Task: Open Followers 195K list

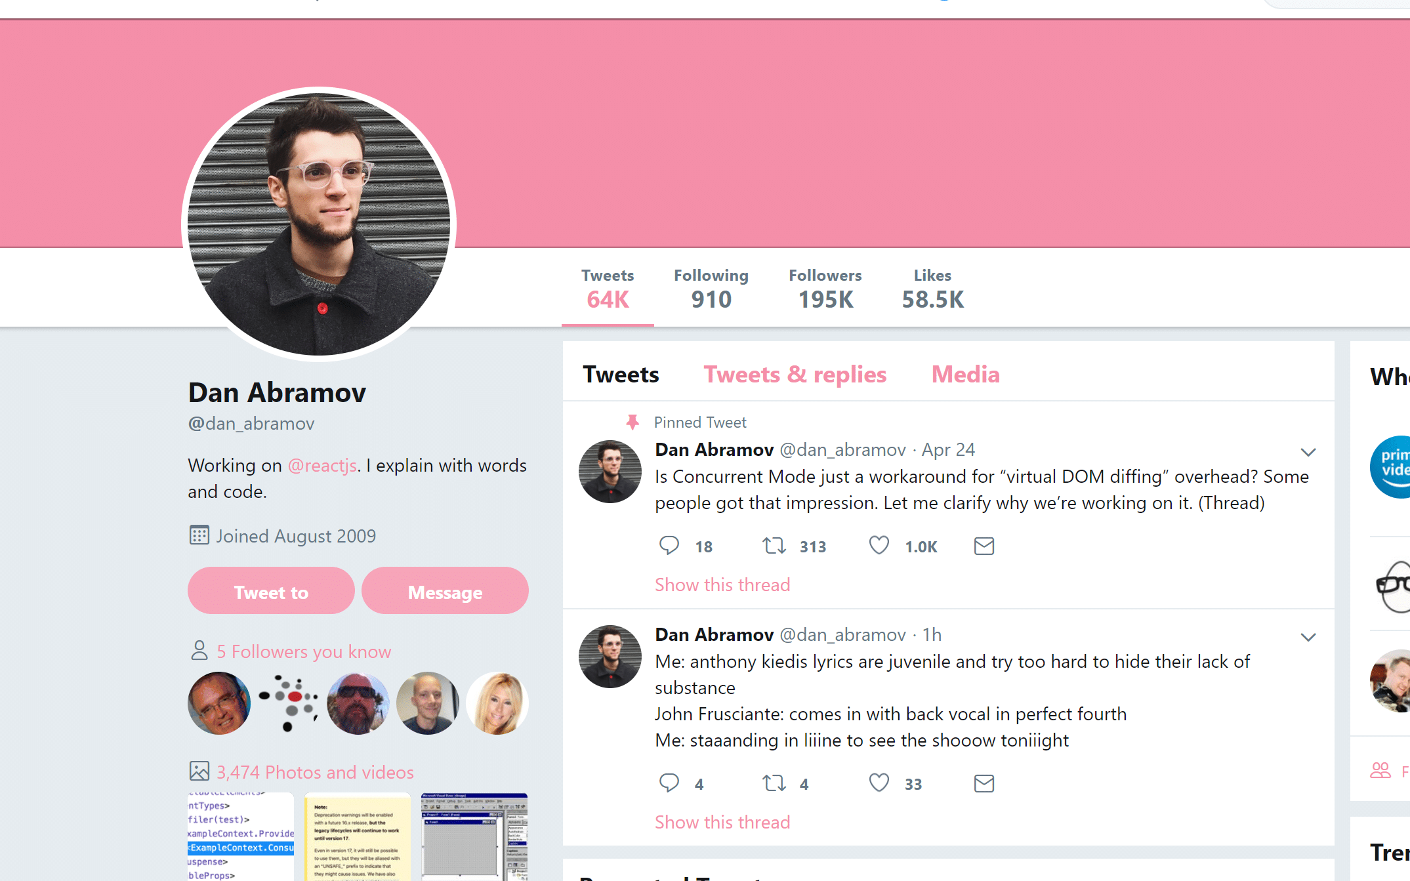Action: point(825,289)
